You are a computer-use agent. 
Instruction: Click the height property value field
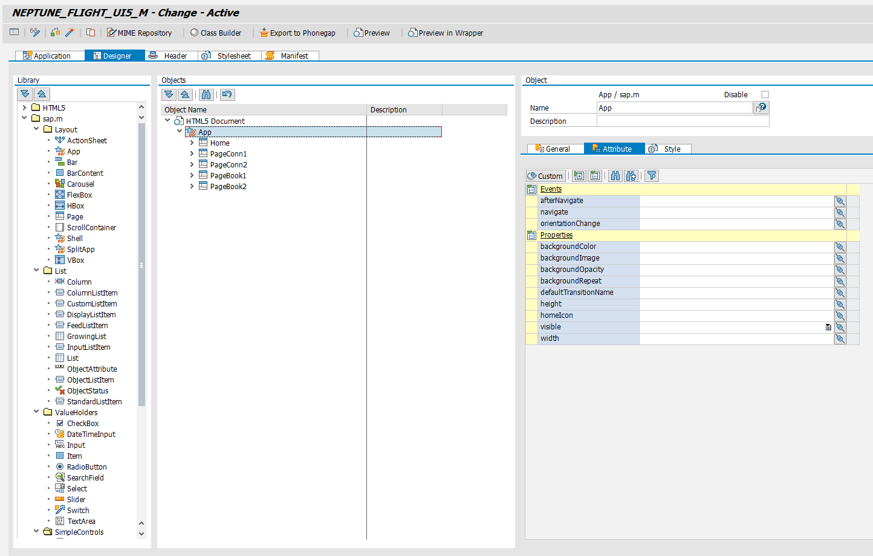coord(736,304)
